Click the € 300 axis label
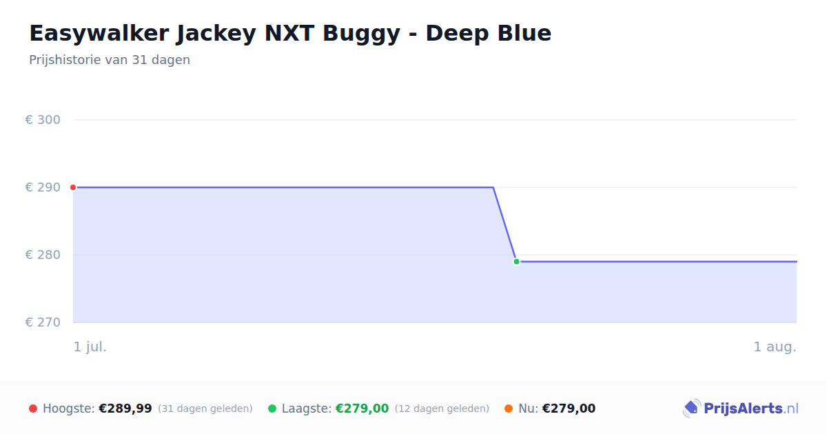827x434 pixels. pyautogui.click(x=43, y=120)
